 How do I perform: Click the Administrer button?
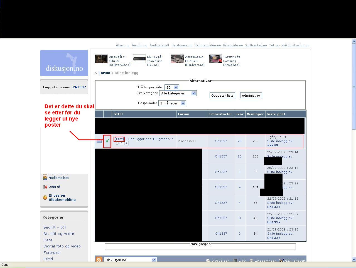click(251, 96)
